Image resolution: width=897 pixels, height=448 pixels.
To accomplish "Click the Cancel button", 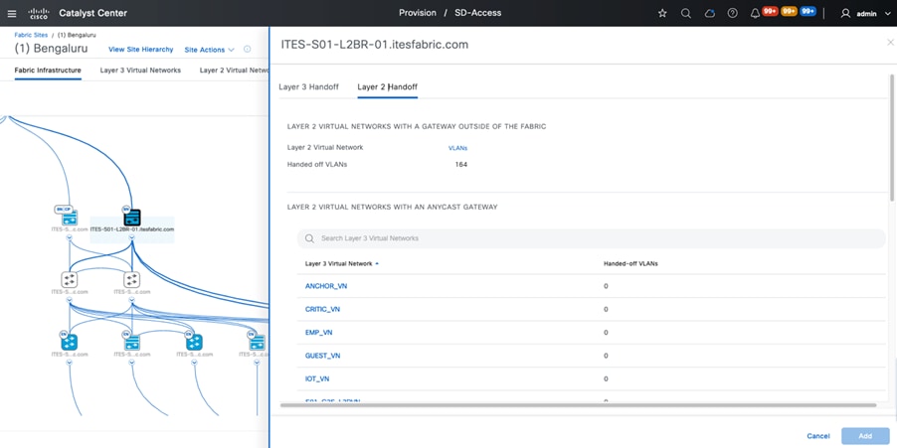I will pos(818,436).
